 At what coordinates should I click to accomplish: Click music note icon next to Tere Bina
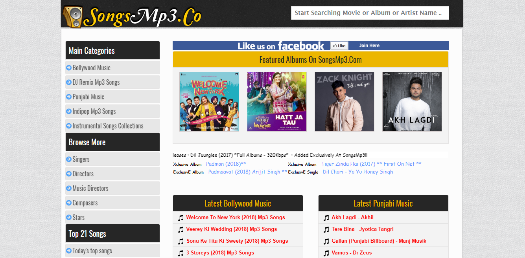tap(326, 229)
